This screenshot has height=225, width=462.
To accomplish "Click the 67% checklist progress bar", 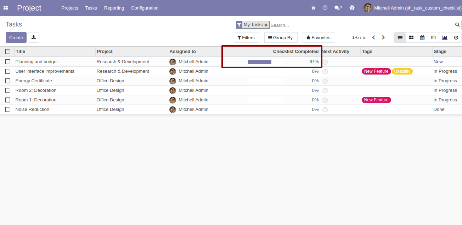I will [x=265, y=62].
